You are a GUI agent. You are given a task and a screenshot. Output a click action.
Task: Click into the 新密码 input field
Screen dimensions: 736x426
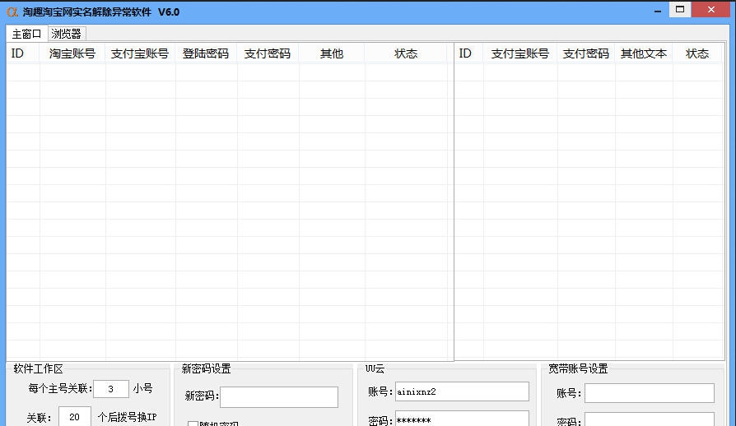click(279, 397)
